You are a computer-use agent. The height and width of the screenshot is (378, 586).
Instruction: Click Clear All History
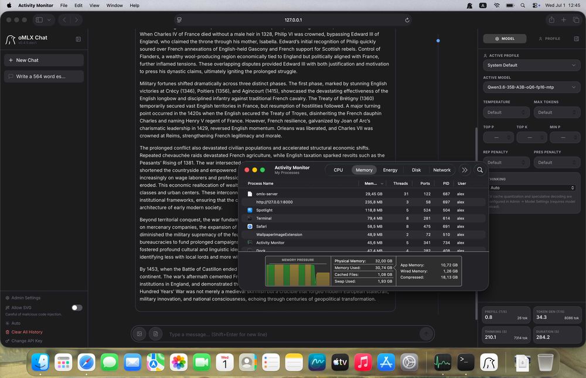pyautogui.click(x=24, y=332)
